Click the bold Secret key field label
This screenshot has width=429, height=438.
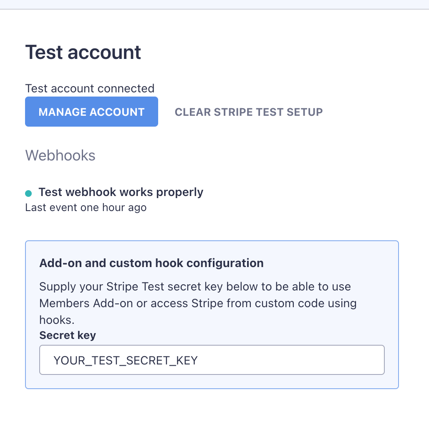(x=68, y=335)
